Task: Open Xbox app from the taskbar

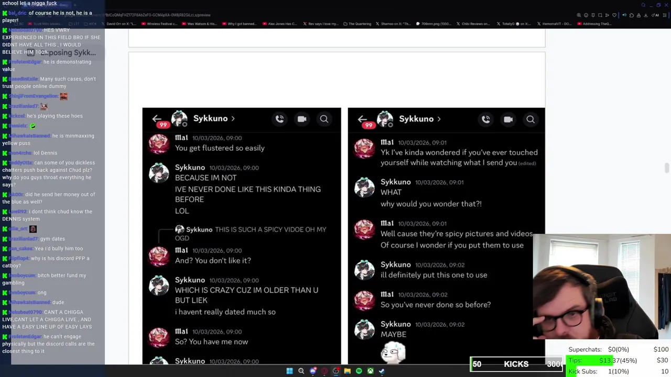Action: pos(370,371)
